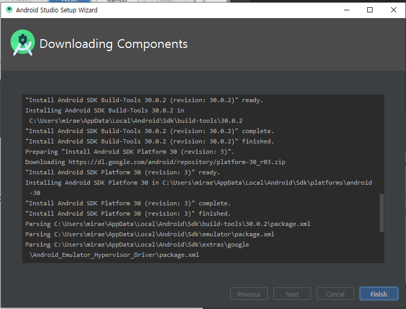Click the 'Preparing Install Android SDK Platform 30' line
Screen dimensions: 406x309
point(129,152)
